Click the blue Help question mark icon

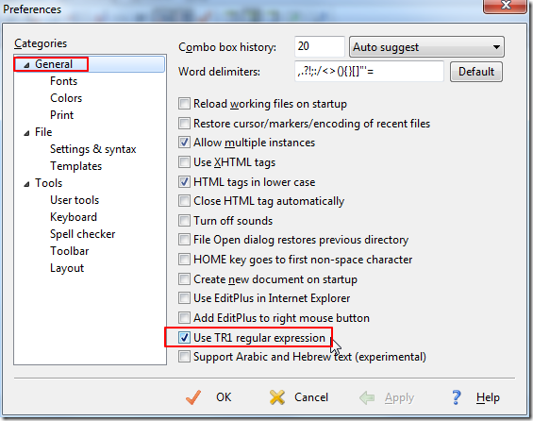point(457,397)
